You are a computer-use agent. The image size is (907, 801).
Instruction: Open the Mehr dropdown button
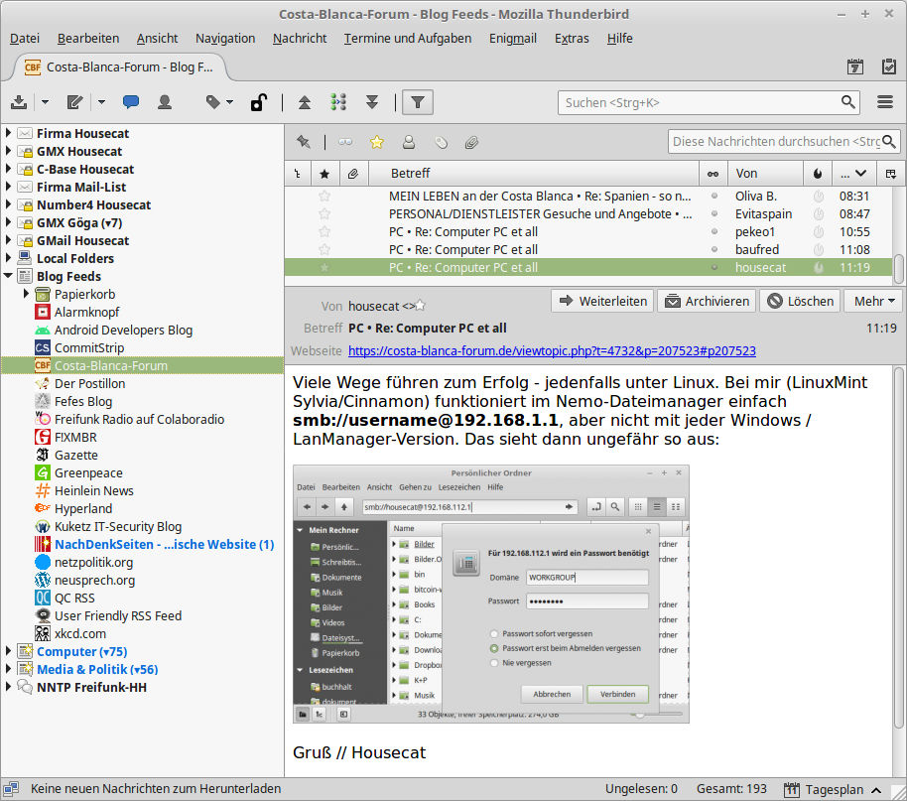click(x=874, y=301)
